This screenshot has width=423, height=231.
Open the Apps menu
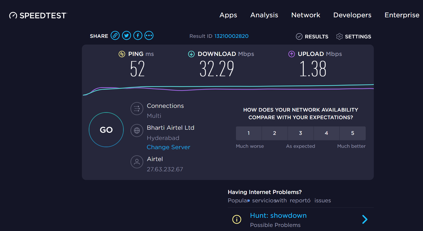(x=228, y=15)
